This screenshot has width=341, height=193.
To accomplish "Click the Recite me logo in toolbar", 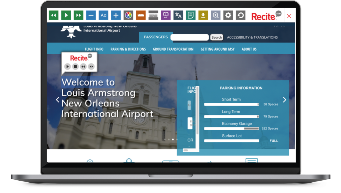I will (266, 16).
